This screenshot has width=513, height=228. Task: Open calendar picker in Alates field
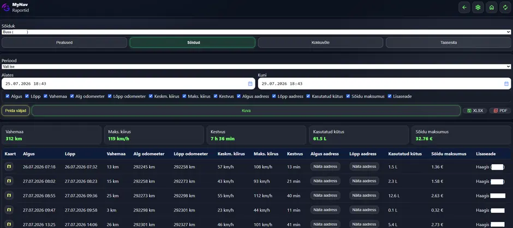pyautogui.click(x=250, y=84)
